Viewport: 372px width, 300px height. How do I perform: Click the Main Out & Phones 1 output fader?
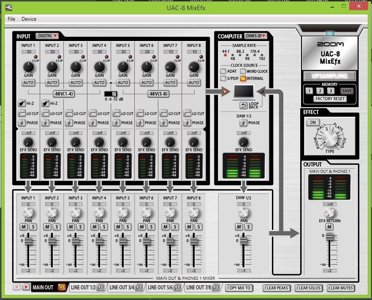[x=330, y=236]
